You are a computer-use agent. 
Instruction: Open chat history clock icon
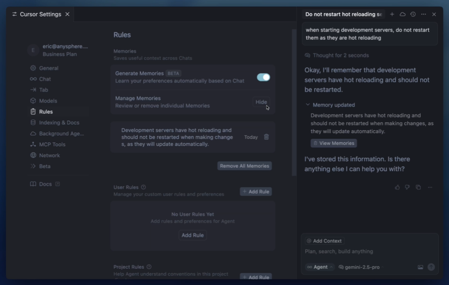click(413, 14)
